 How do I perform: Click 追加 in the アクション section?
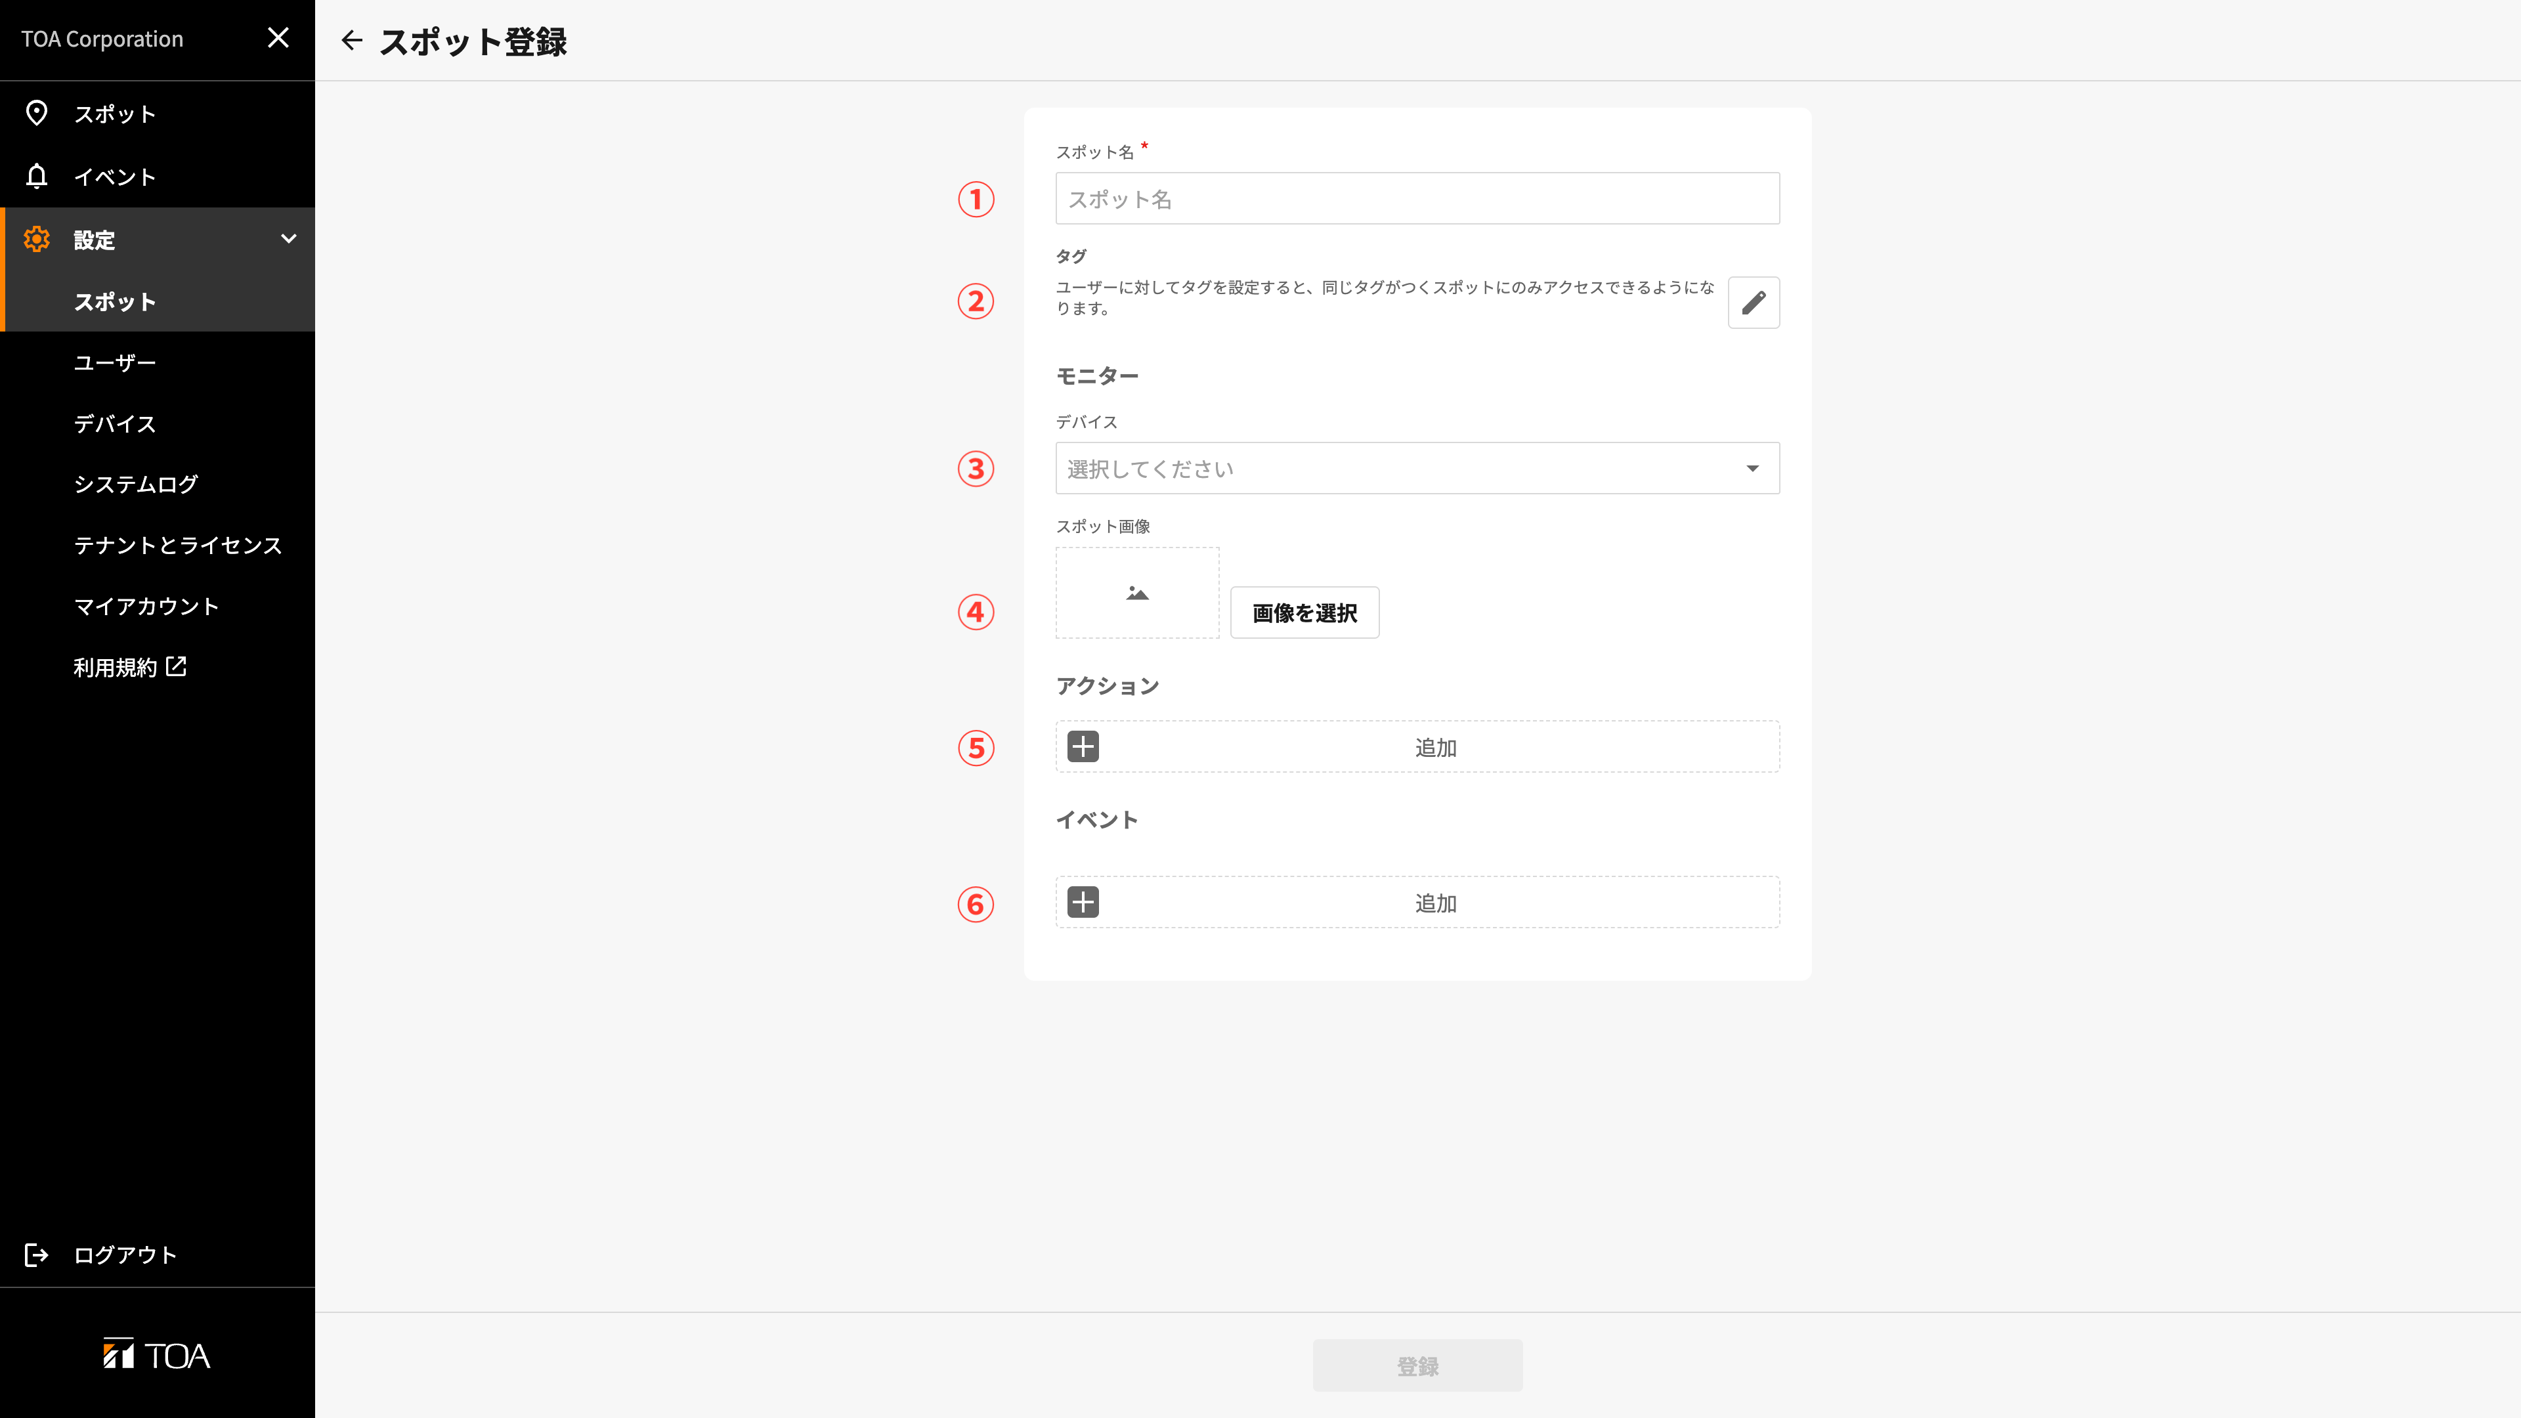coord(1436,748)
